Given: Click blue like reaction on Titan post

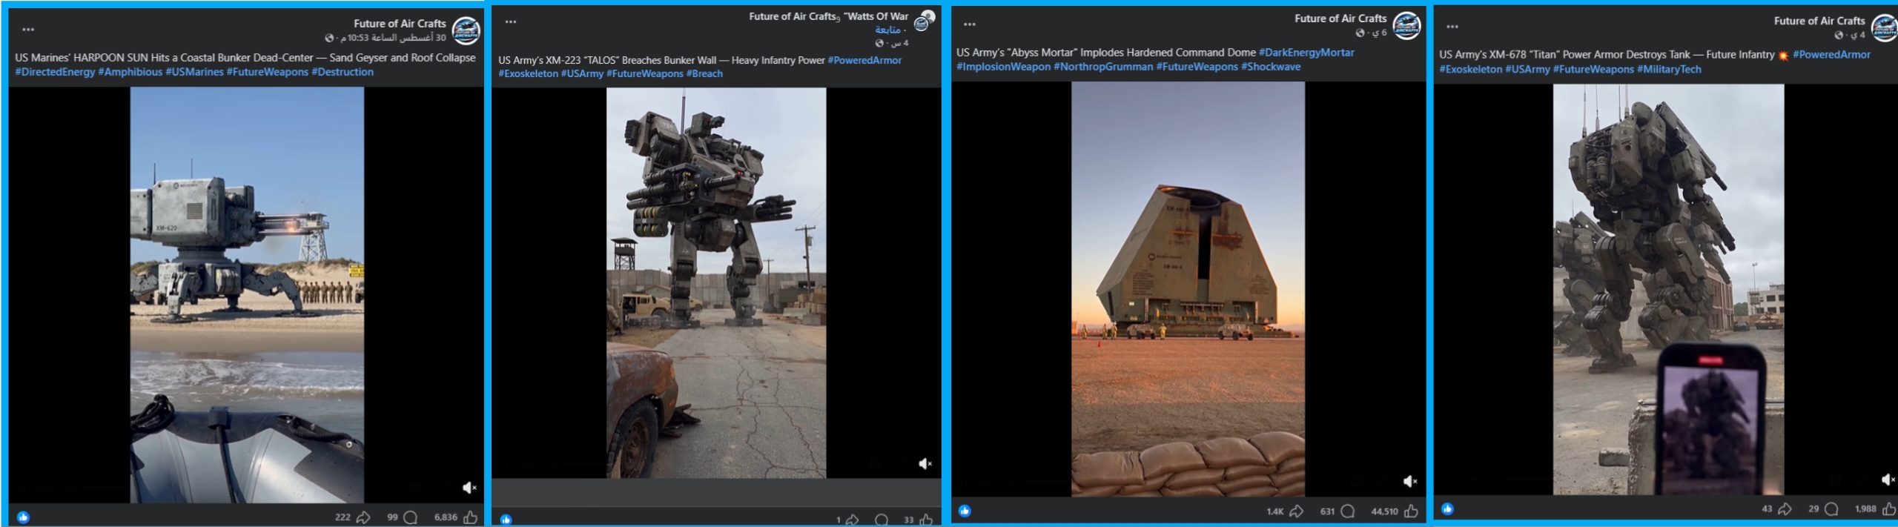Looking at the screenshot, I should tap(1447, 508).
